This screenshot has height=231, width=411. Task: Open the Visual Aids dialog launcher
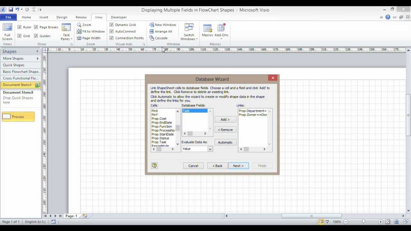tap(144, 44)
